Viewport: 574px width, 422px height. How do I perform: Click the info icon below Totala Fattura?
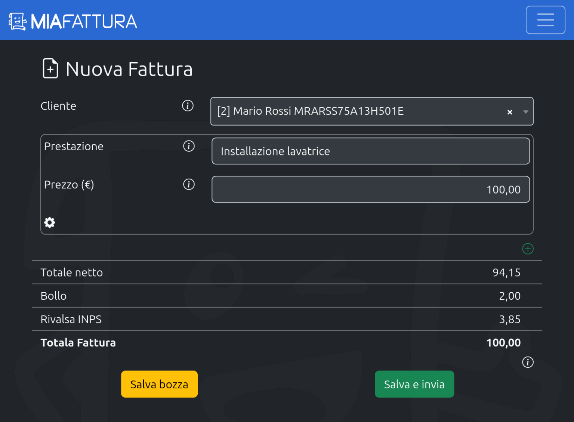click(x=528, y=362)
